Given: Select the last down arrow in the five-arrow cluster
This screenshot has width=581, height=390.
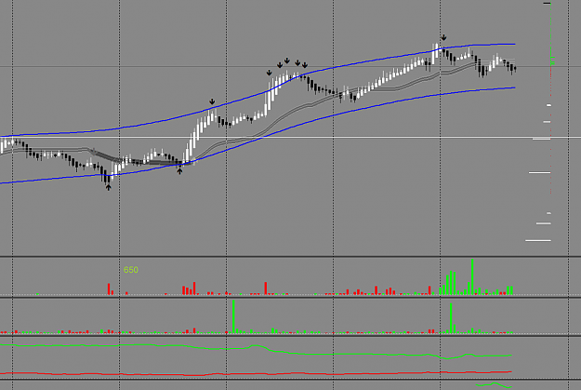Looking at the screenshot, I should click(305, 65).
